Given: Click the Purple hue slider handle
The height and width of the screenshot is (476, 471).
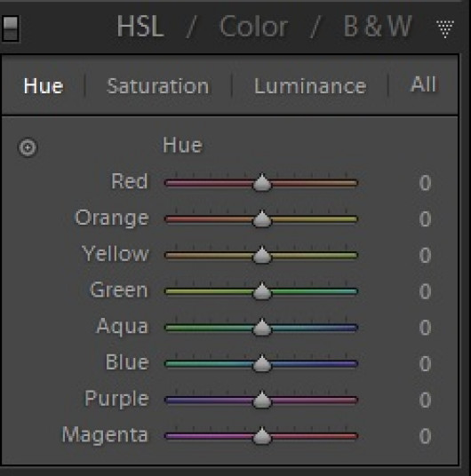Looking at the screenshot, I should pyautogui.click(x=261, y=400).
